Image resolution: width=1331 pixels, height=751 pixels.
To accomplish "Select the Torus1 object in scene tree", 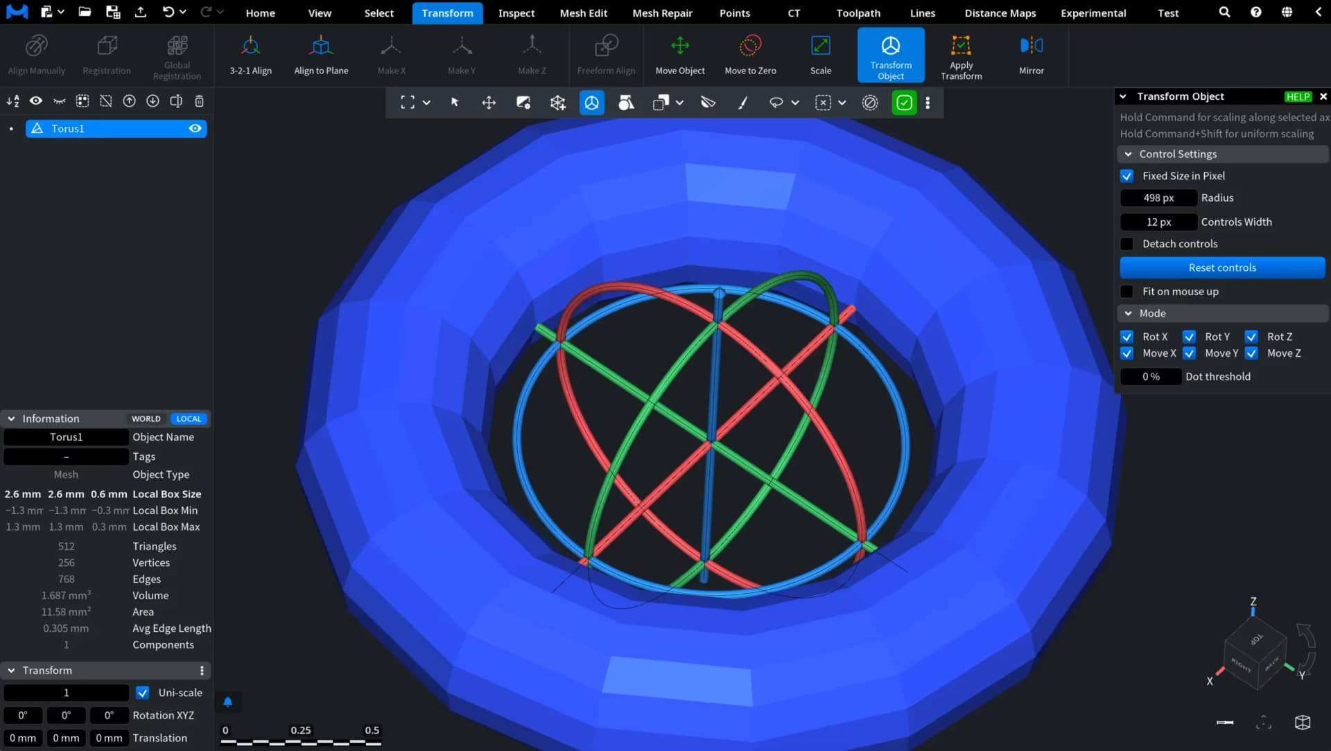I will pyautogui.click(x=116, y=128).
